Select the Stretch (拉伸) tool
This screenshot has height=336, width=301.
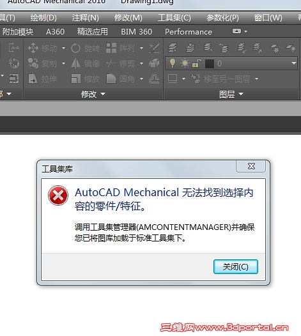point(42,79)
